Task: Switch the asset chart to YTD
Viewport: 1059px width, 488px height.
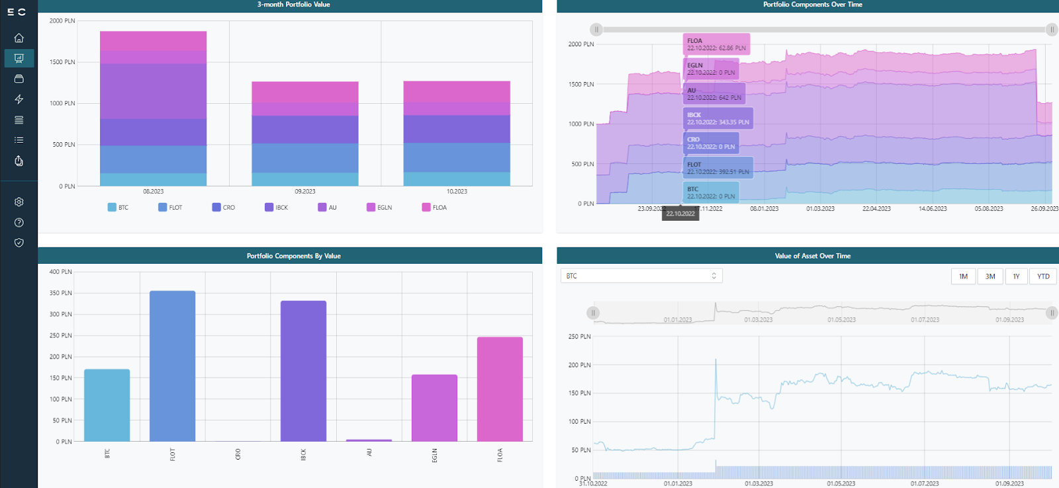Action: point(1043,276)
